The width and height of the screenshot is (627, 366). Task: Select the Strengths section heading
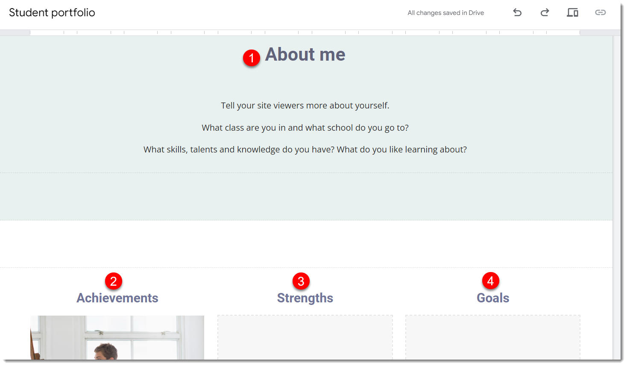305,298
